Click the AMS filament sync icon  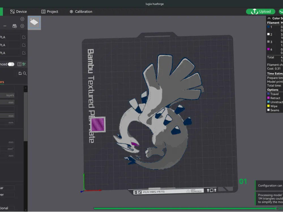(14, 26)
